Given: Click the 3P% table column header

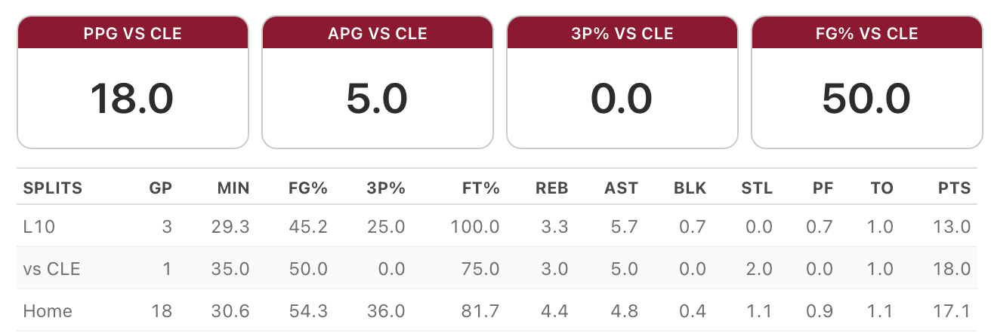Looking at the screenshot, I should 385,188.
